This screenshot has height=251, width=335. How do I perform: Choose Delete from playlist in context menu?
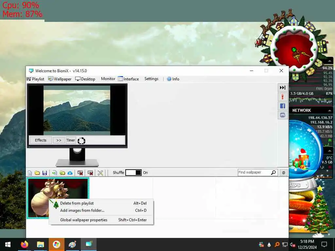click(101, 203)
